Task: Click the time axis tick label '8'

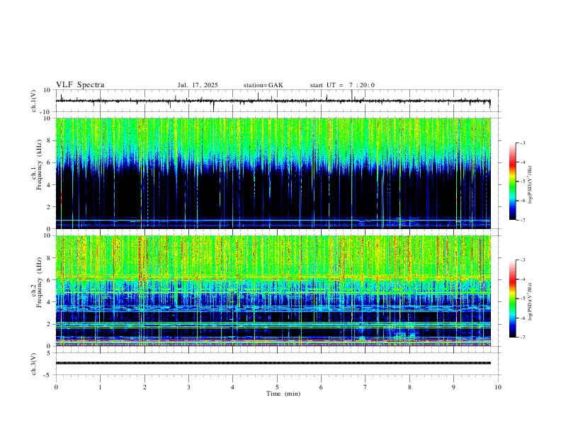Action: (409, 387)
